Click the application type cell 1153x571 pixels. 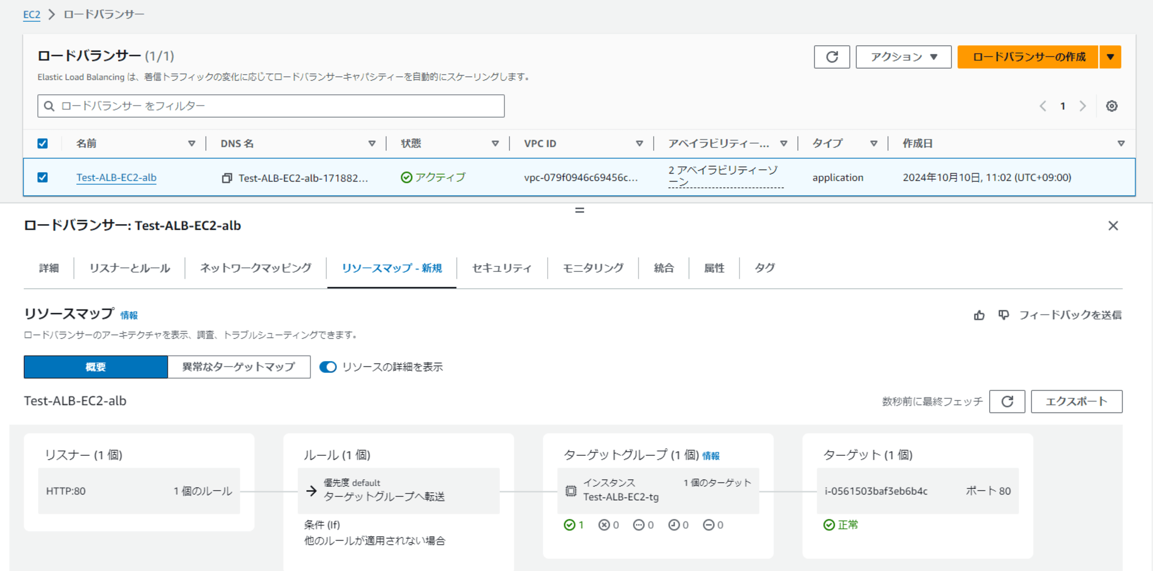click(x=838, y=177)
